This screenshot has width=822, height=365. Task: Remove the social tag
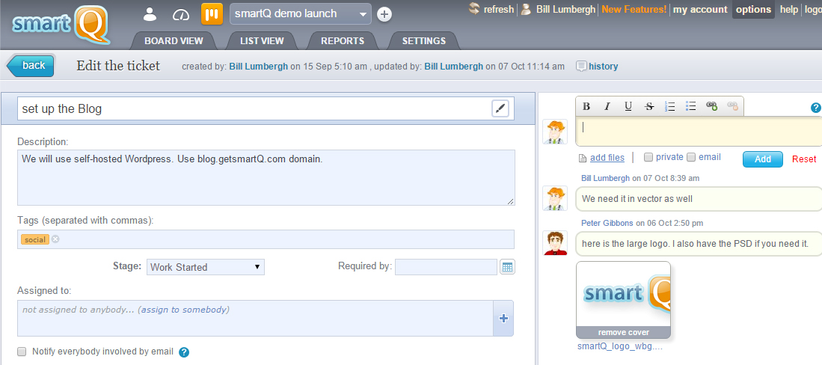(x=55, y=239)
